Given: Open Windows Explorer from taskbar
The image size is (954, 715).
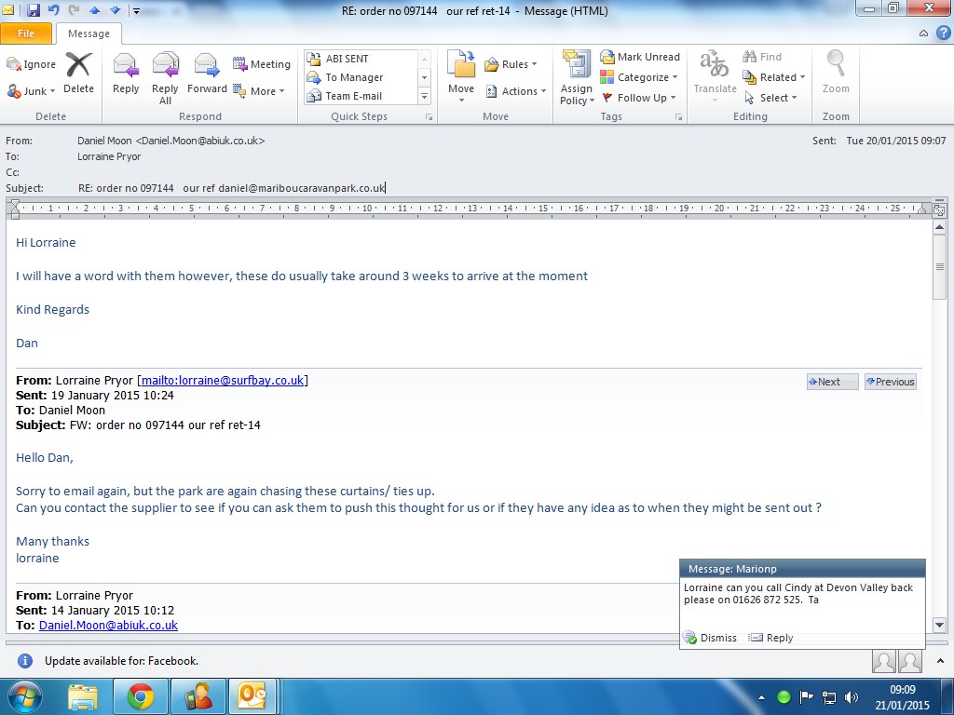Looking at the screenshot, I should coord(83,696).
